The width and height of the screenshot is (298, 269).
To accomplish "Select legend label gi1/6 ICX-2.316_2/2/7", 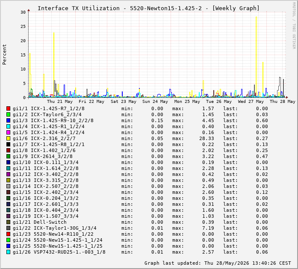I will tap(44, 138).
